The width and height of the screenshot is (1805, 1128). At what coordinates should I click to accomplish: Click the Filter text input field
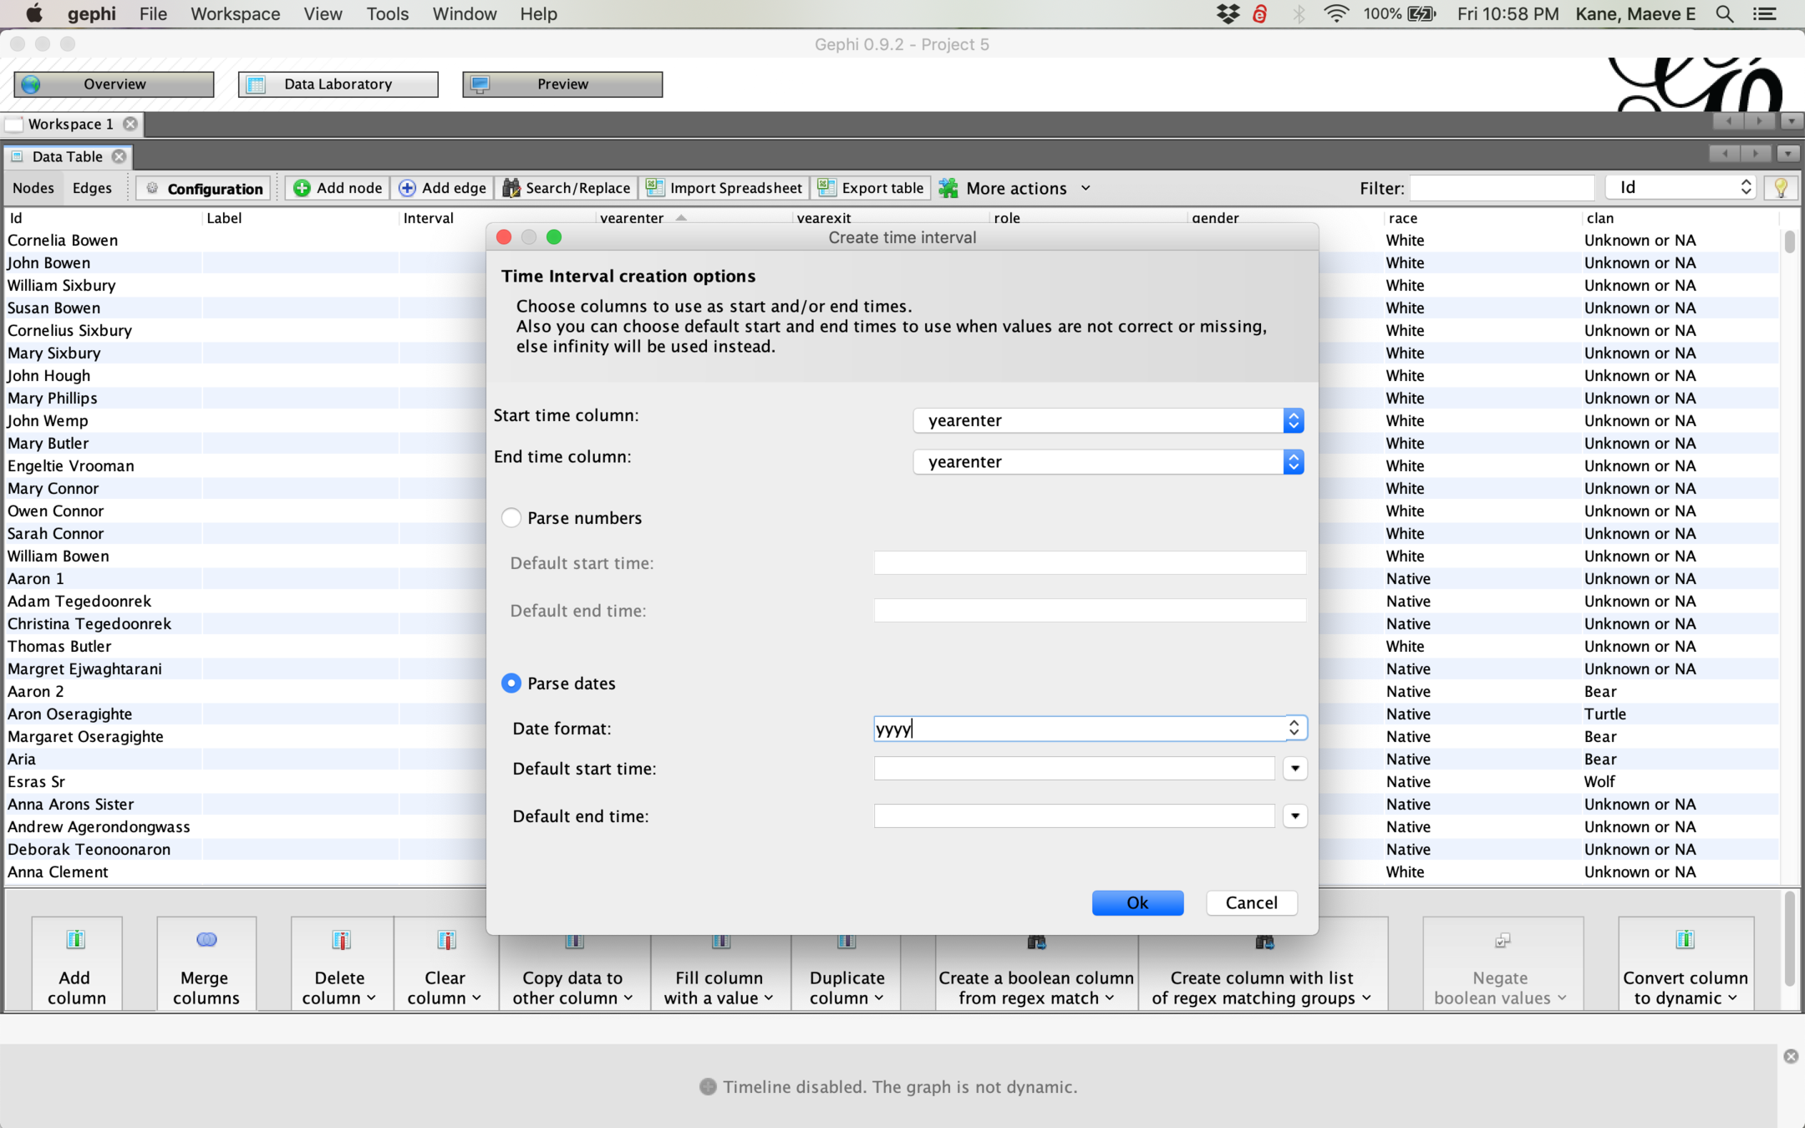pyautogui.click(x=1502, y=188)
